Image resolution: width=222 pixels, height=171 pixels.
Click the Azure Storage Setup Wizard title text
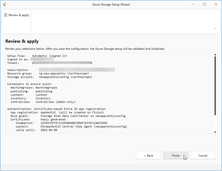[x=111, y=5]
